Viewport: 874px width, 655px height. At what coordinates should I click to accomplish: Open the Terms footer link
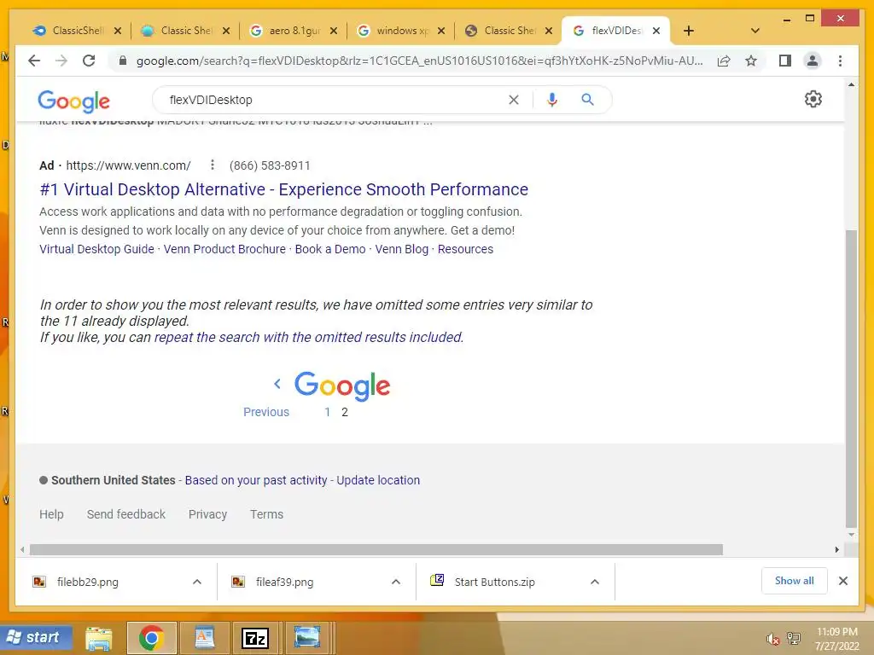(266, 514)
